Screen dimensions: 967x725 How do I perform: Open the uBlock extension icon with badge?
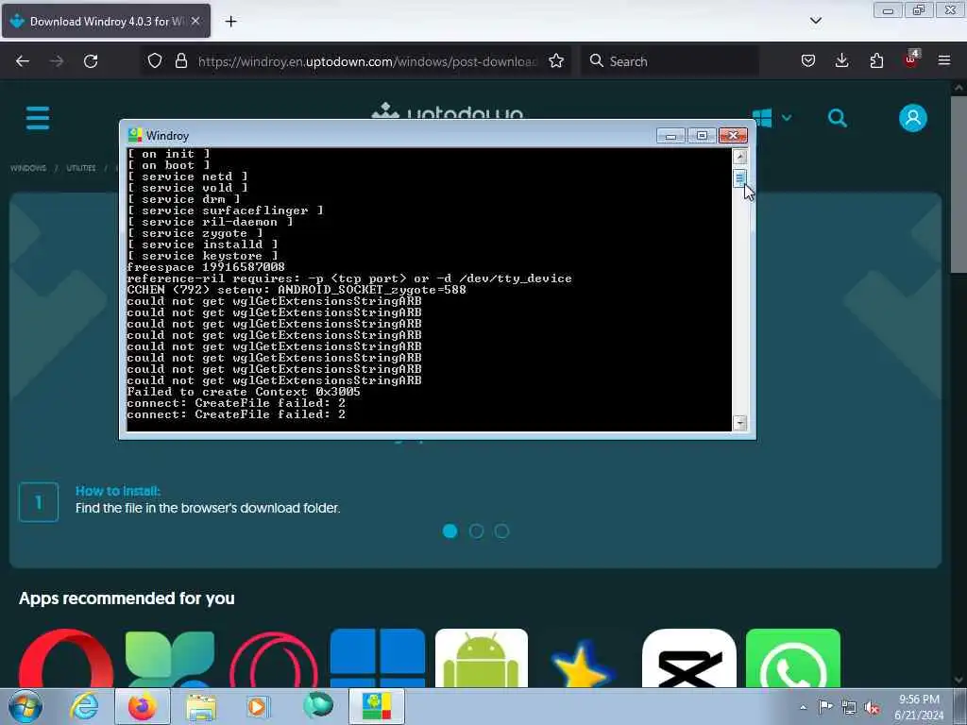pos(911,59)
